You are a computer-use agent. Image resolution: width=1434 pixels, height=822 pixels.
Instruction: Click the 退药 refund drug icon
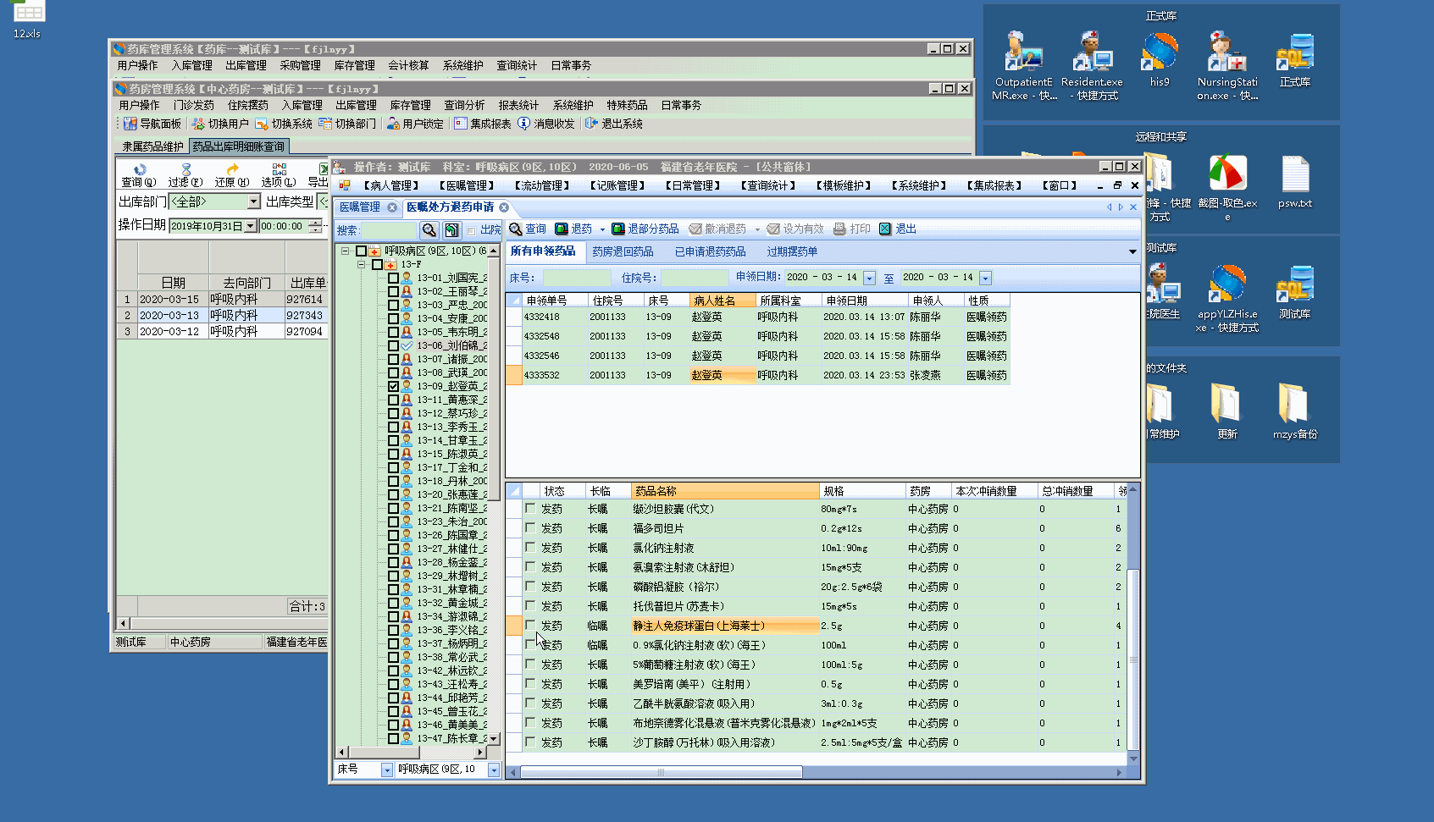[x=562, y=229]
